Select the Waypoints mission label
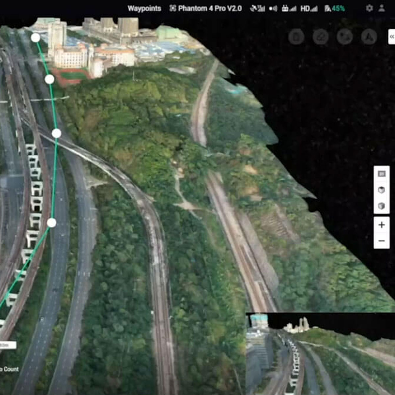The height and width of the screenshot is (395, 395). [144, 9]
